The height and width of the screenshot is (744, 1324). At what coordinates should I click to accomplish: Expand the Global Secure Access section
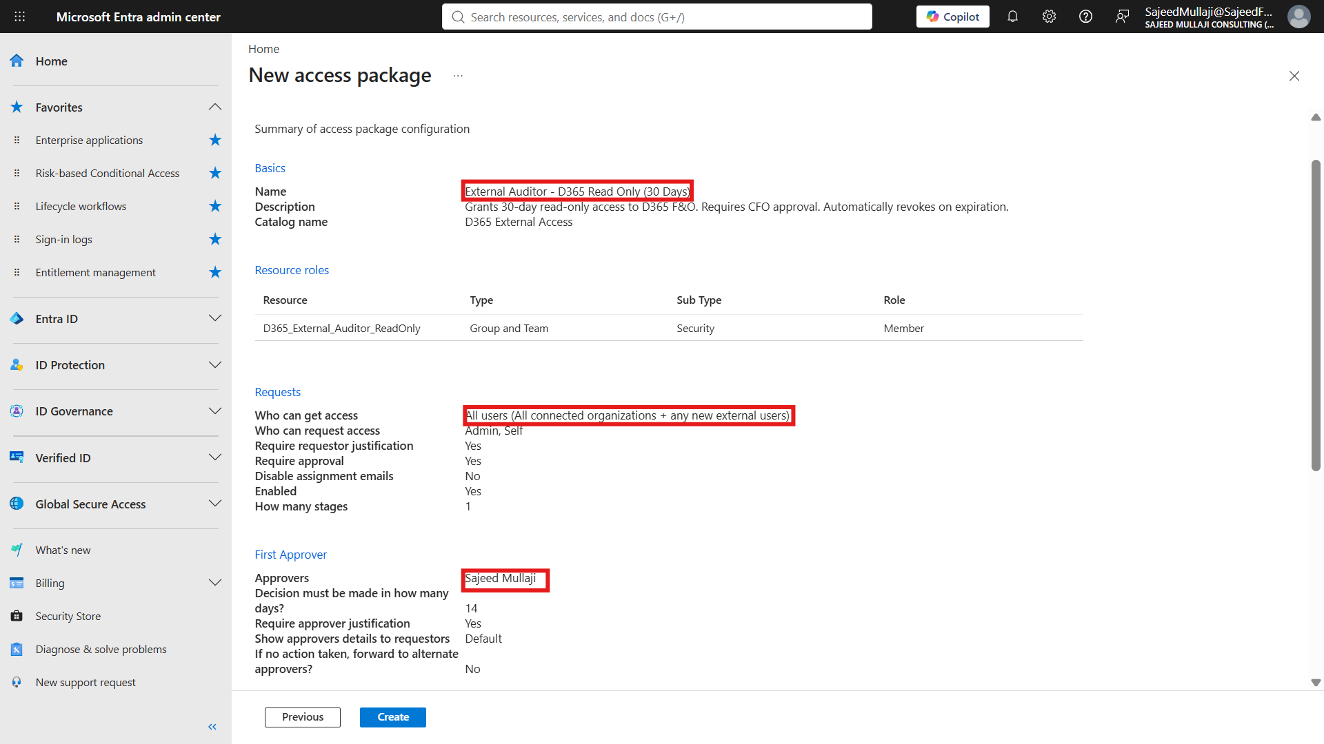click(215, 504)
